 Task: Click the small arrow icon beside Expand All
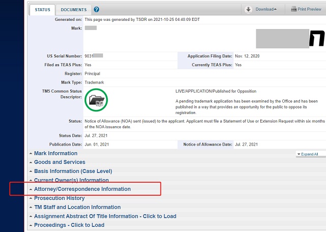click(298, 154)
